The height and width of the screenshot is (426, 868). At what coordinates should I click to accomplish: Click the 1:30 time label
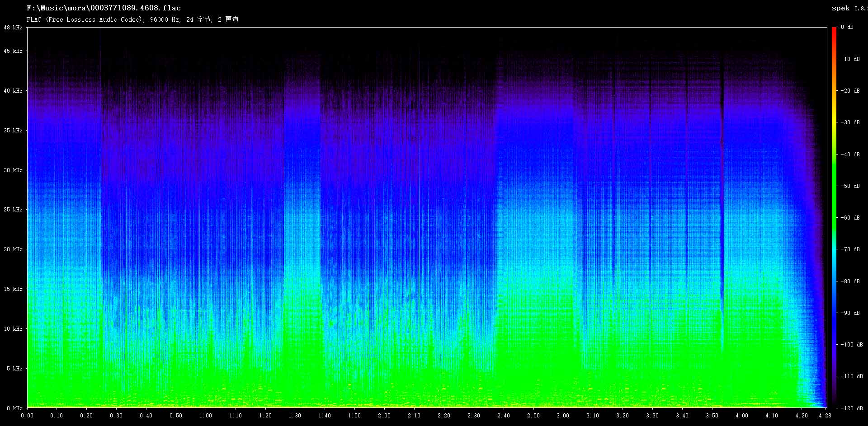pyautogui.click(x=295, y=416)
